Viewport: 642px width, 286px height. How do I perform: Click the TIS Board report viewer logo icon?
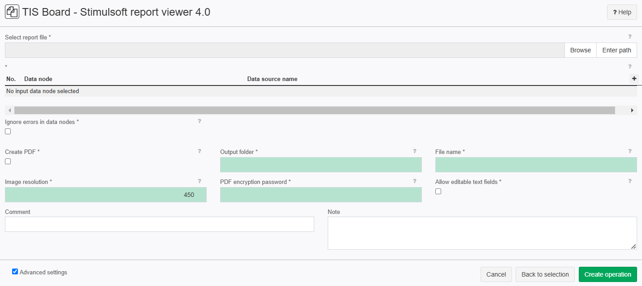(x=12, y=12)
